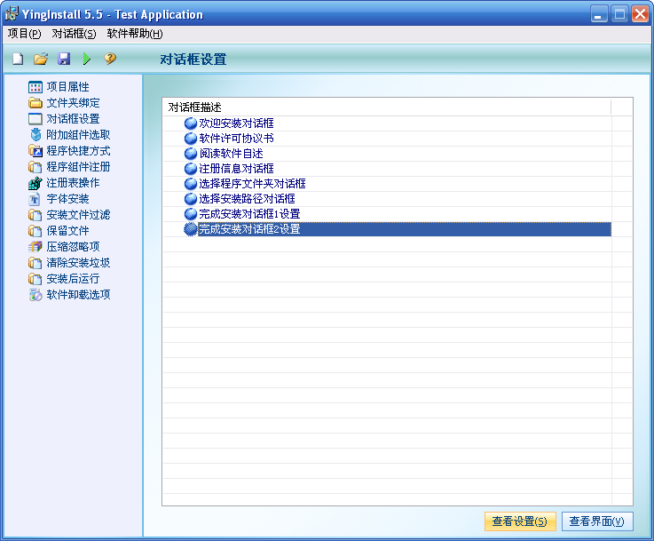Go to 压缩忽略项 in the sidebar
This screenshot has width=654, height=541.
(x=73, y=247)
